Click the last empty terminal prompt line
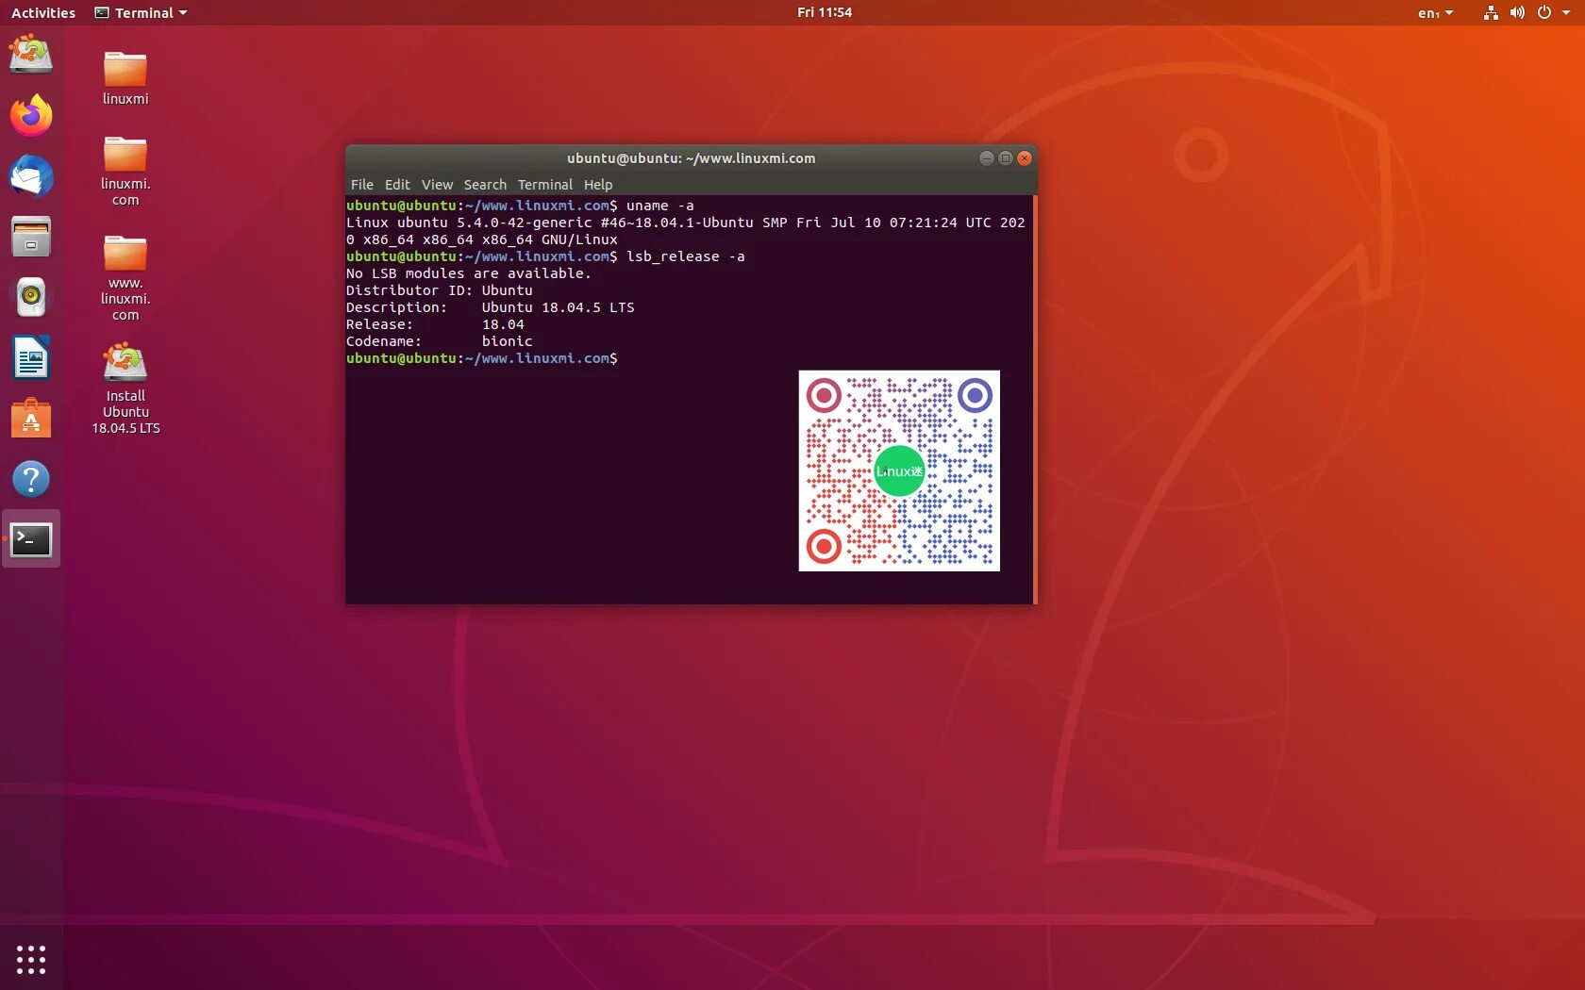 (482, 358)
